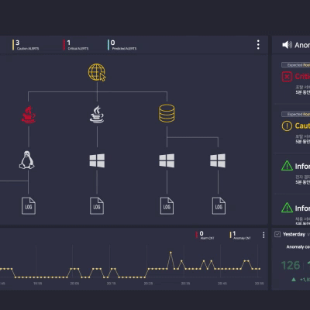This screenshot has height=310, width=310.
Task: Open the yellow database node
Action: point(167,113)
